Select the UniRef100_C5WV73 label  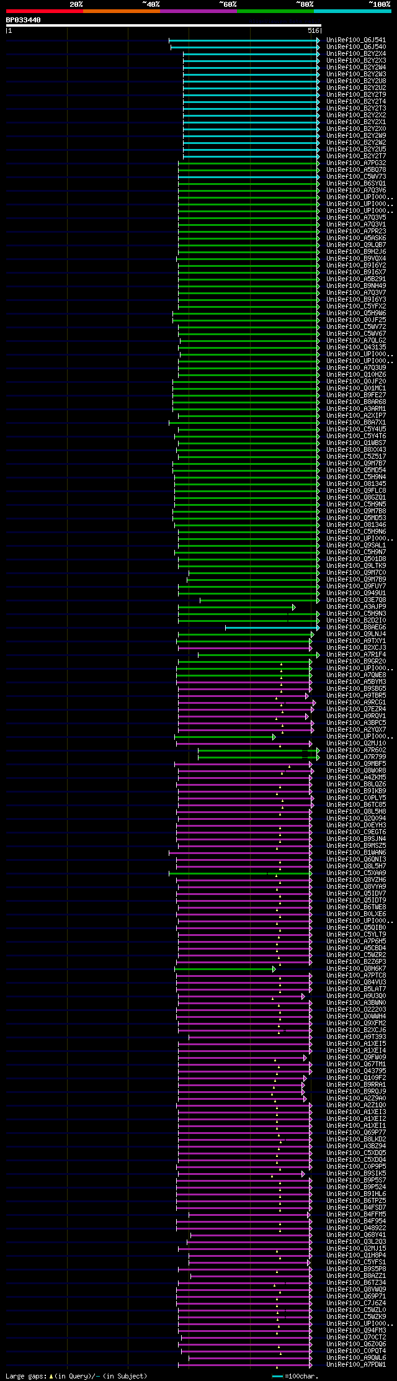(356, 176)
